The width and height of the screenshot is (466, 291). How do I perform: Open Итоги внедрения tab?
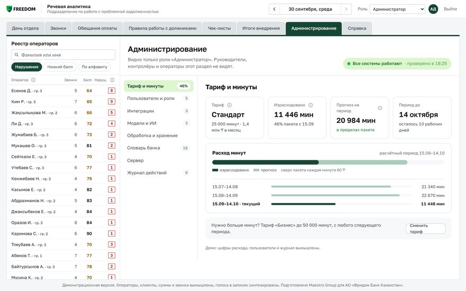coord(261,29)
